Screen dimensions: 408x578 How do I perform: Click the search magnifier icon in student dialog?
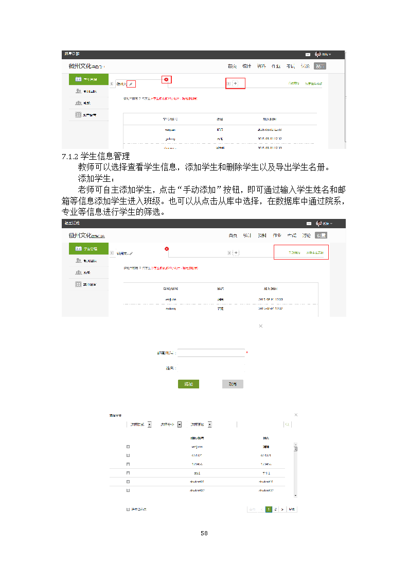point(287,424)
